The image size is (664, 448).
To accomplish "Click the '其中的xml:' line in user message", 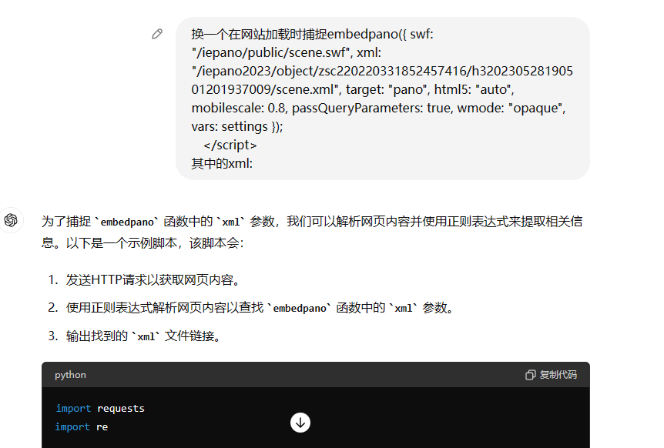I will coord(222,162).
